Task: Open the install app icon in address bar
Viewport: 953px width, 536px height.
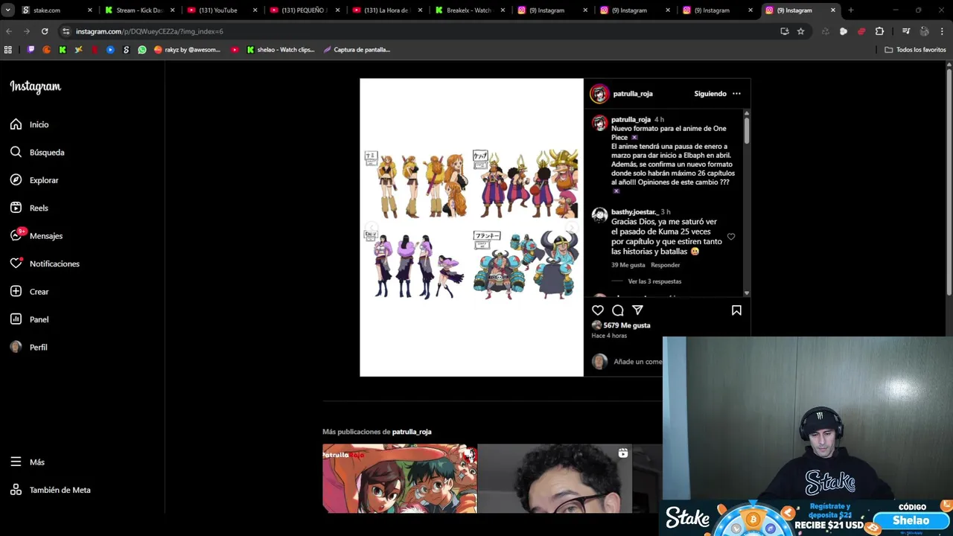Action: [x=784, y=31]
